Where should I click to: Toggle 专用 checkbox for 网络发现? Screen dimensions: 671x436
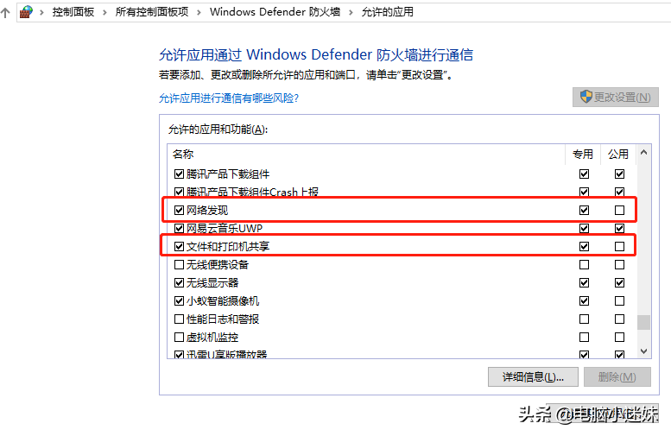[x=584, y=210]
